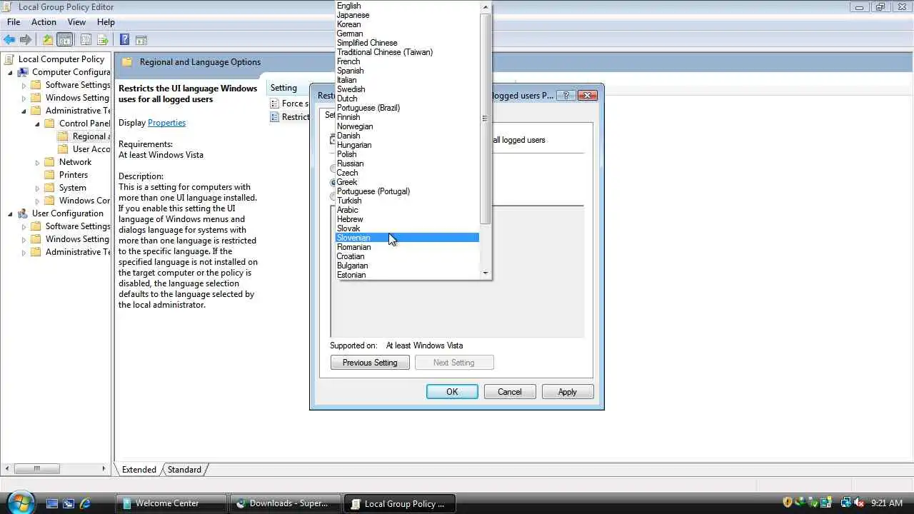The width and height of the screenshot is (914, 514).
Task: Open the Properties link
Action: tap(166, 123)
